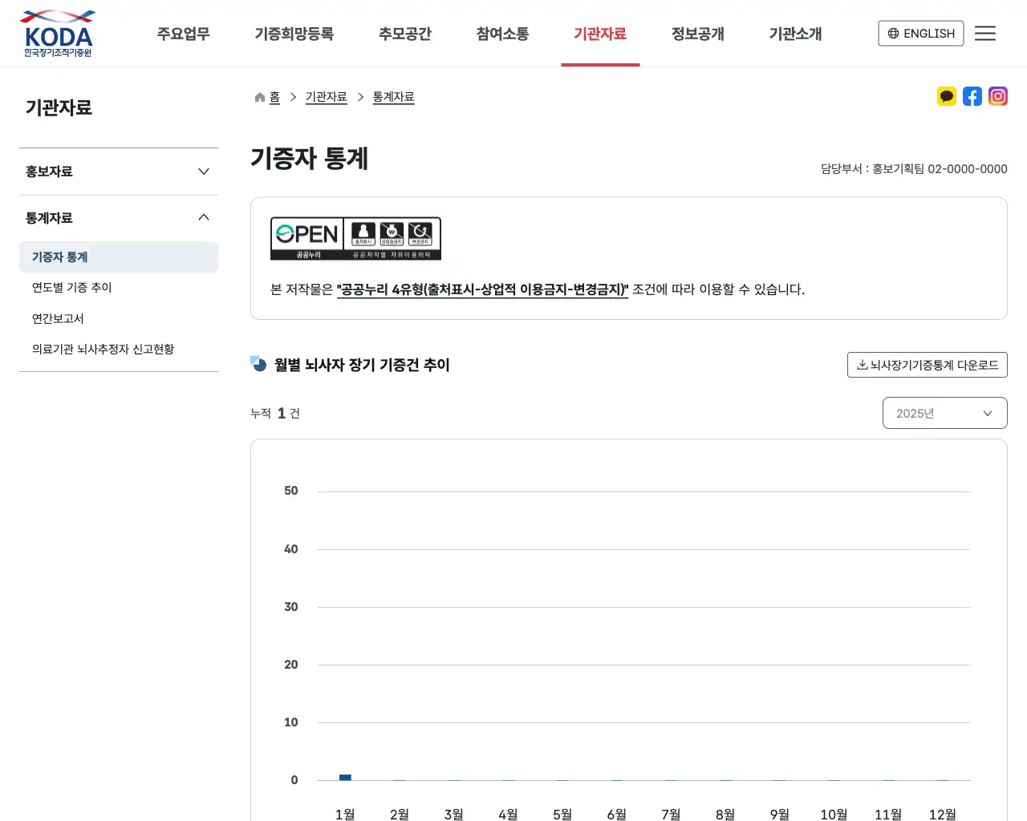Click 통계자료 in the breadcrumb
The height and width of the screenshot is (821, 1027).
click(393, 96)
